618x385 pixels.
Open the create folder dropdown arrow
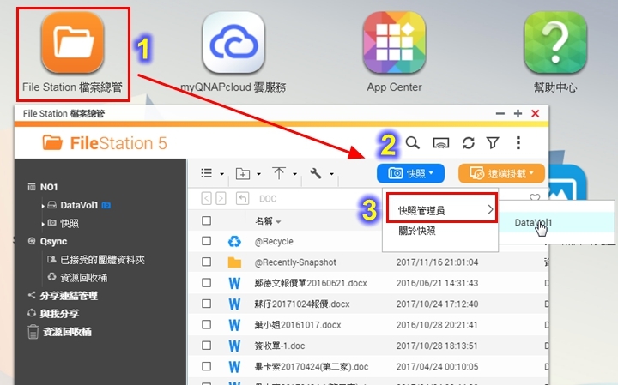click(258, 174)
